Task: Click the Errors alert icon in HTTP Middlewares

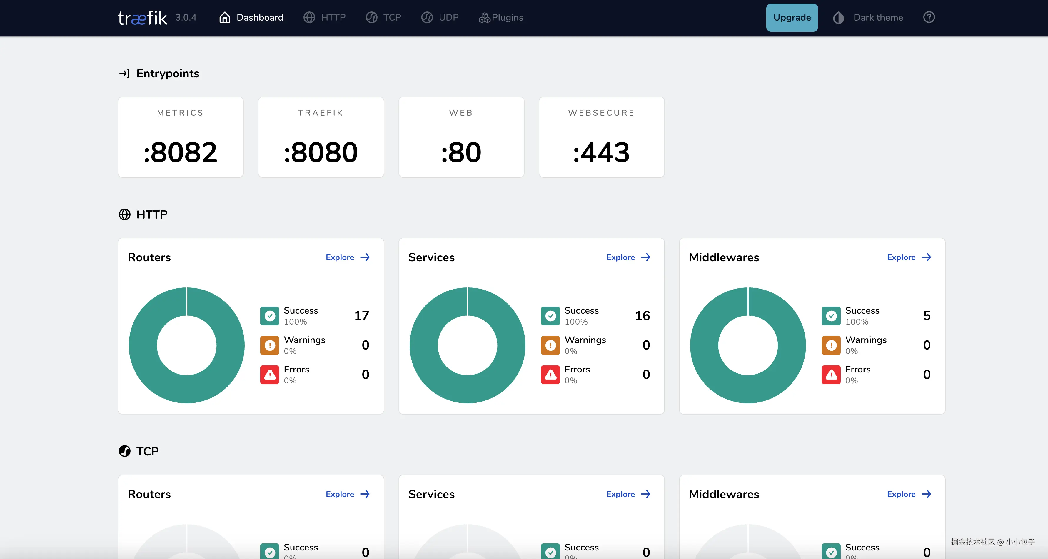Action: point(831,375)
